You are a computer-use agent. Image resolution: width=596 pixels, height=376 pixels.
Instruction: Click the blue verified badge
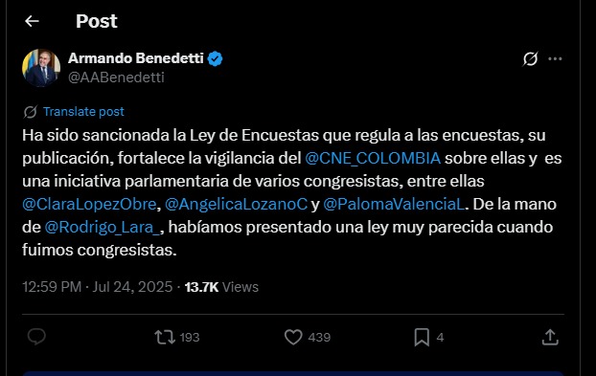(216, 58)
